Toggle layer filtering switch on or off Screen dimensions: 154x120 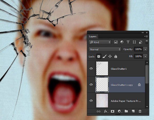tap(147, 42)
